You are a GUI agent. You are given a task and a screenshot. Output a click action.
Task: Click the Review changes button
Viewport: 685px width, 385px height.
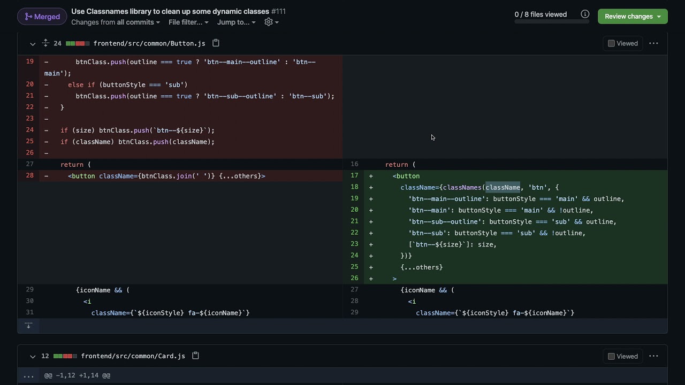pyautogui.click(x=633, y=17)
